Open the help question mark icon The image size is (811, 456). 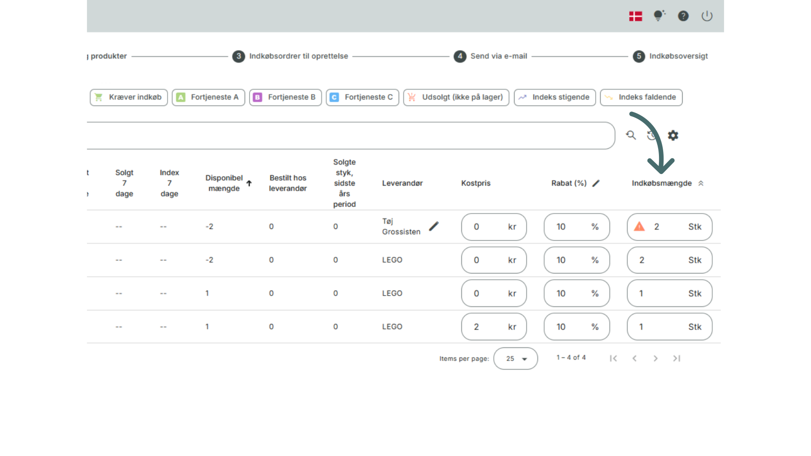click(683, 16)
